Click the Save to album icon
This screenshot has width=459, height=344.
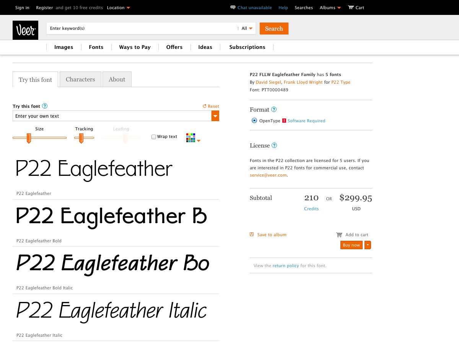click(x=252, y=235)
